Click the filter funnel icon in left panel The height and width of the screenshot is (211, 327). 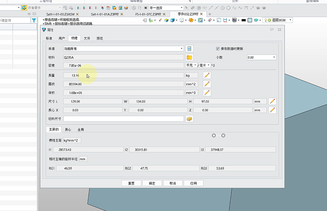34,20
